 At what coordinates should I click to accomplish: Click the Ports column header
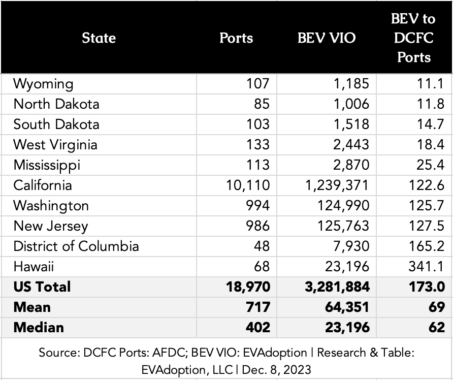click(236, 38)
